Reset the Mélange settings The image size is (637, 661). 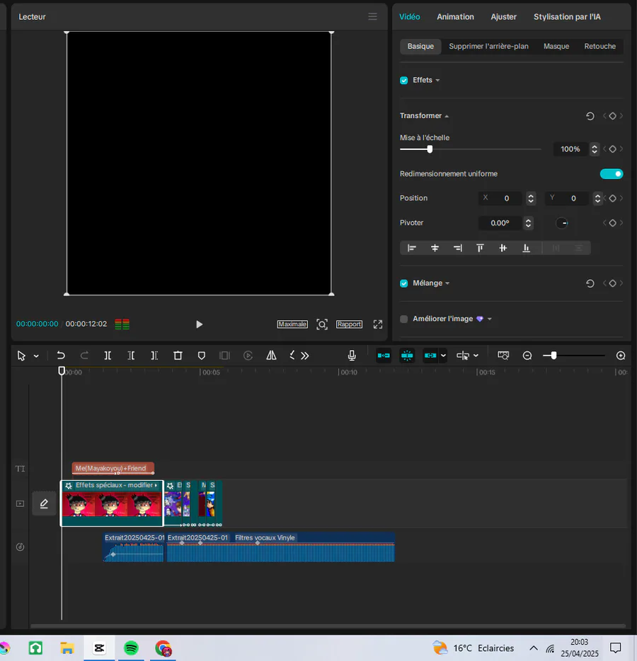[x=590, y=283]
